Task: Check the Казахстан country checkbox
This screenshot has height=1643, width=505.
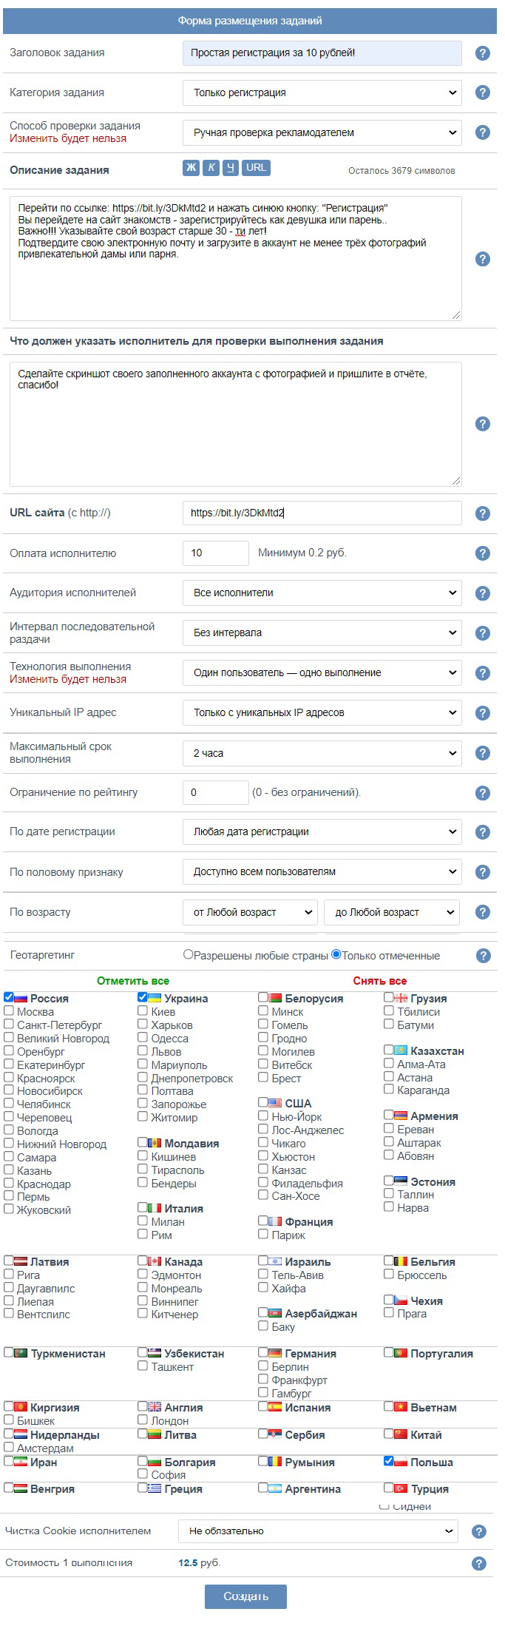Action: click(389, 1050)
